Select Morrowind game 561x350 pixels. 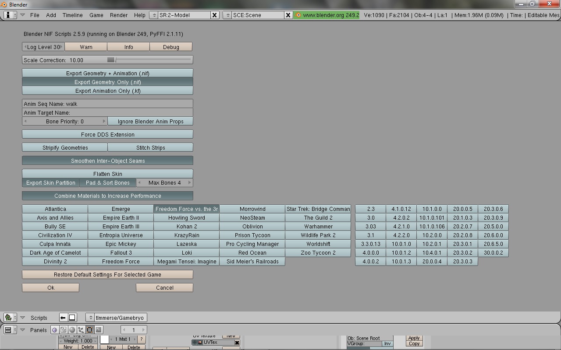pyautogui.click(x=252, y=209)
